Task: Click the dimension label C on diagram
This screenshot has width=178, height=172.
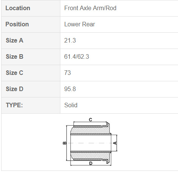Action: [x=91, y=120]
